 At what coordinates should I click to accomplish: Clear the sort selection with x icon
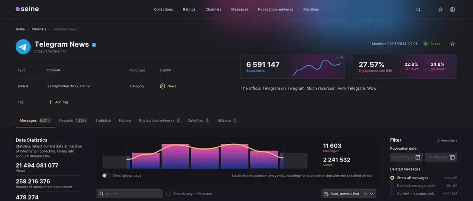(x=365, y=194)
